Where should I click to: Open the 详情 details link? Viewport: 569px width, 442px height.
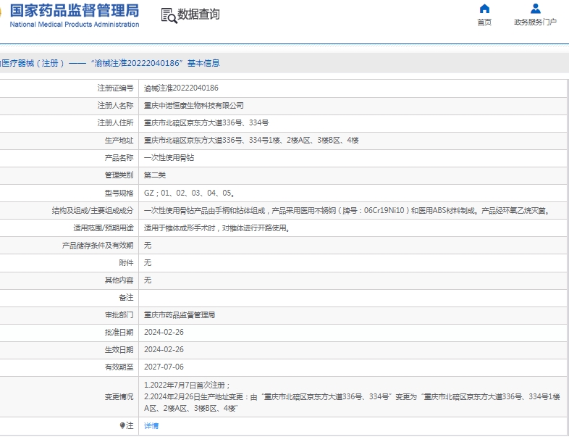point(151,425)
